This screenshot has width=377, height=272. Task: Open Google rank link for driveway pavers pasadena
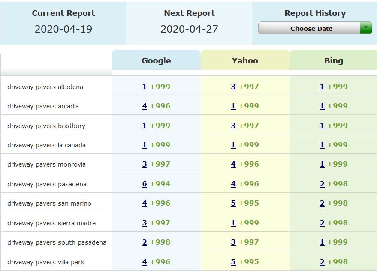click(x=145, y=184)
